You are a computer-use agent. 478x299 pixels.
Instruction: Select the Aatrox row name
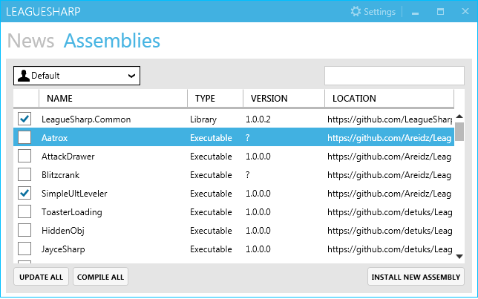coord(54,138)
